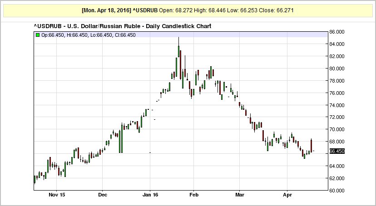Click the 76.000 y-axis label

[337, 93]
